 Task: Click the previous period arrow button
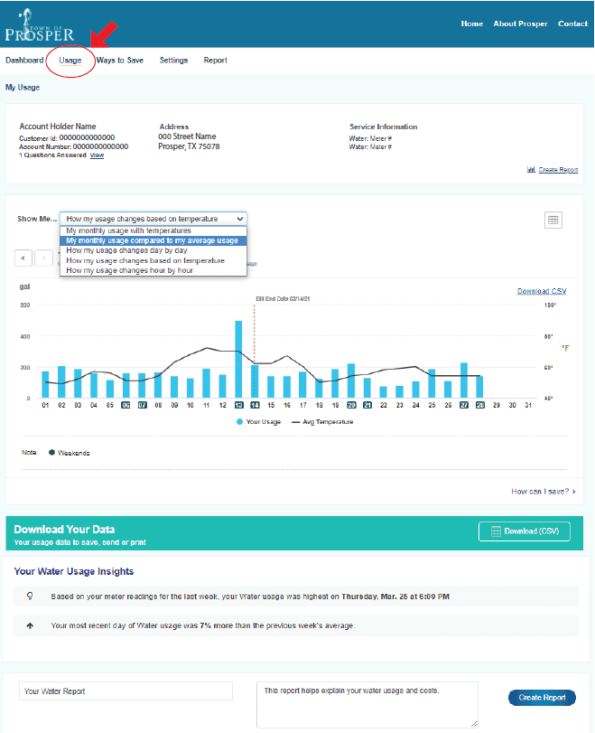point(25,258)
